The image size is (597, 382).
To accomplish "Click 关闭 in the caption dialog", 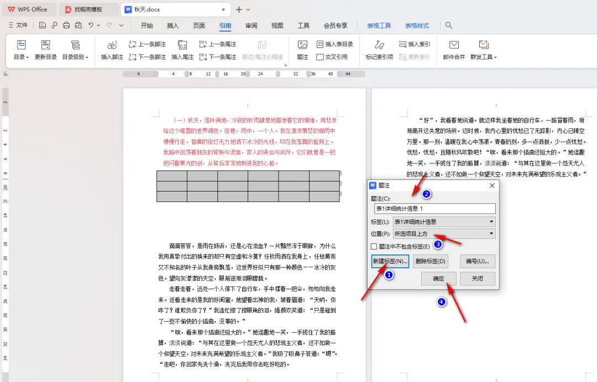I will click(x=478, y=279).
